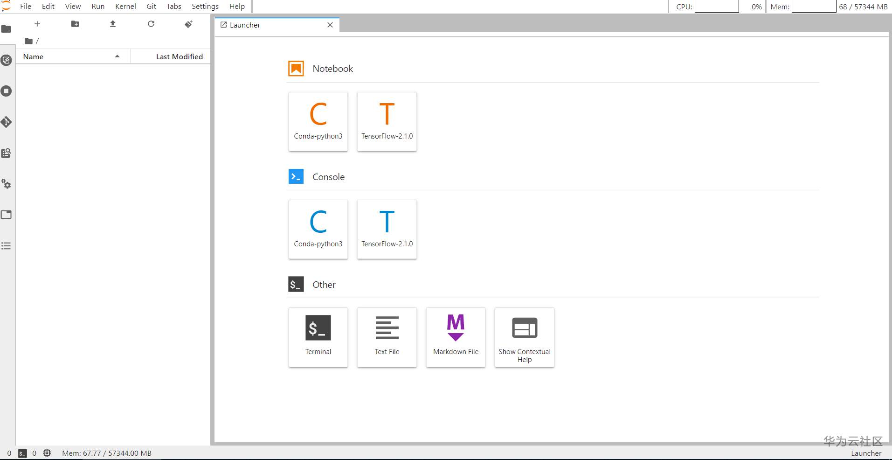Open the Property Inspector gears icon
Screen dimensions: 892x460
tap(6, 184)
